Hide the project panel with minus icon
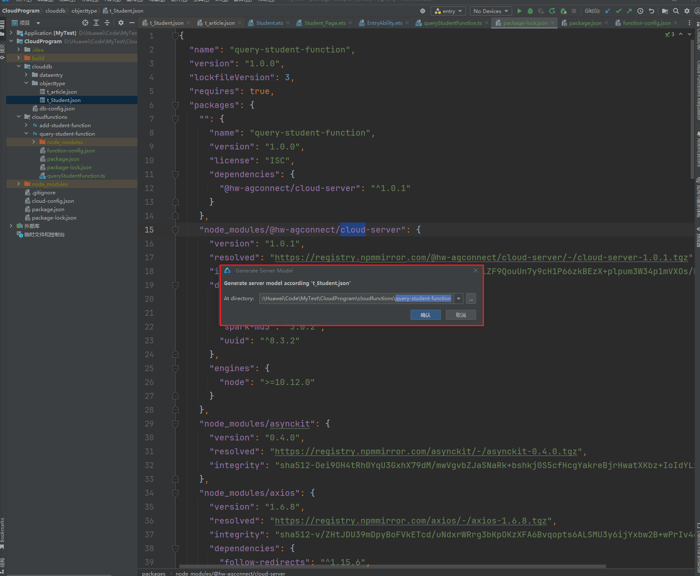The image size is (700, 576). pyautogui.click(x=132, y=23)
